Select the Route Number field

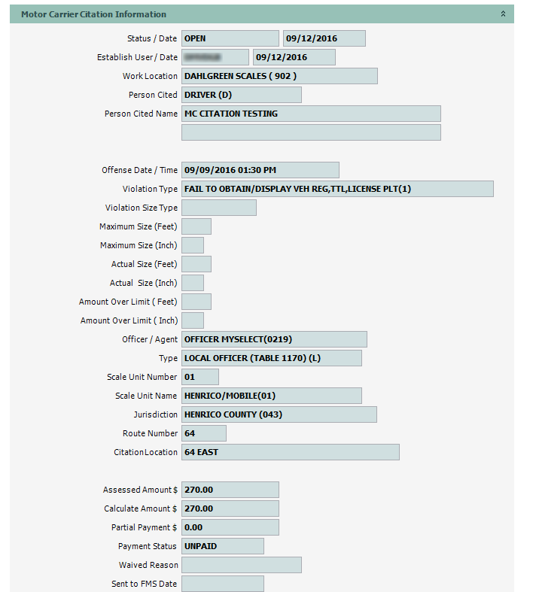point(203,433)
